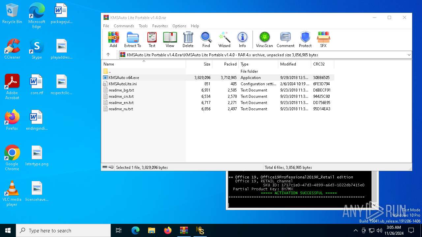Sort by Type column header
The width and height of the screenshot is (422, 237).
pos(258,64)
